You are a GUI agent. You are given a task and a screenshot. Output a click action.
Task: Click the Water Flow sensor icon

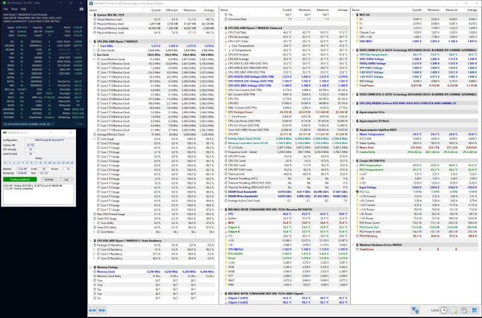pyautogui.click(x=357, y=148)
